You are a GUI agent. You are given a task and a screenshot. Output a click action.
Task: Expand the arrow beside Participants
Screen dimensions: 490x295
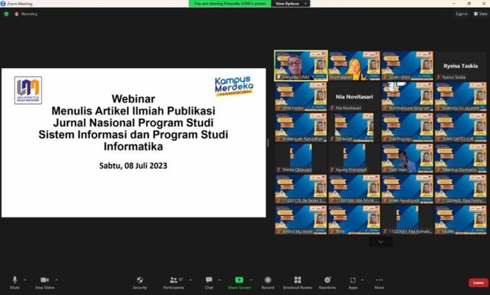pyautogui.click(x=190, y=279)
